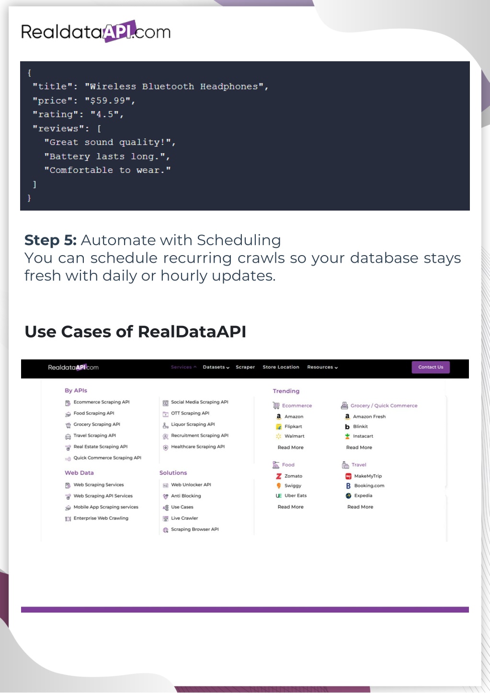
Task: Collapse the Services menu dropdown
Action: pyautogui.click(x=183, y=367)
